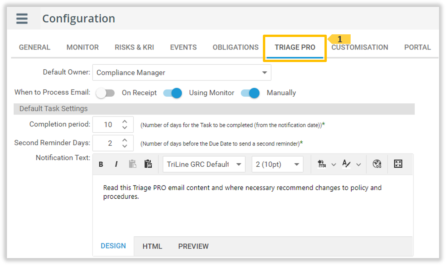Click the font color icon

[x=346, y=164]
